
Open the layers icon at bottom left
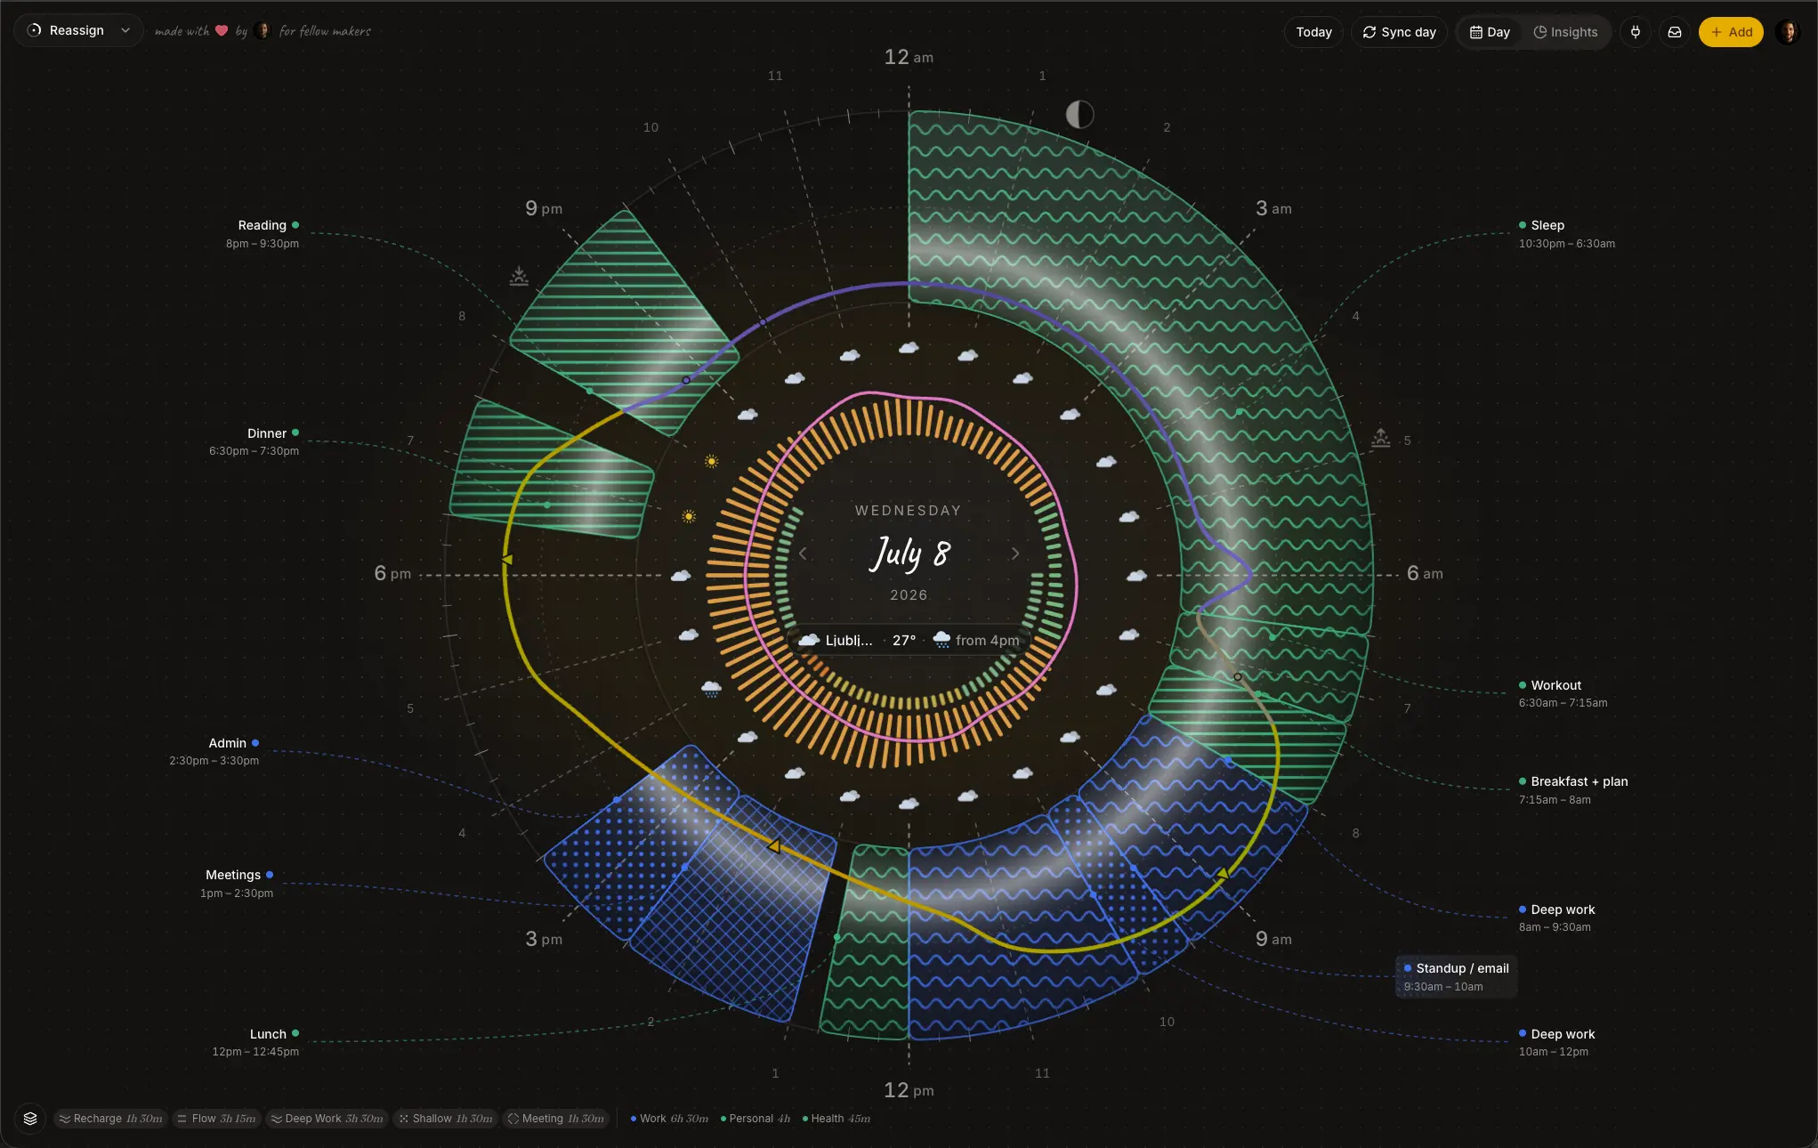[x=30, y=1119]
